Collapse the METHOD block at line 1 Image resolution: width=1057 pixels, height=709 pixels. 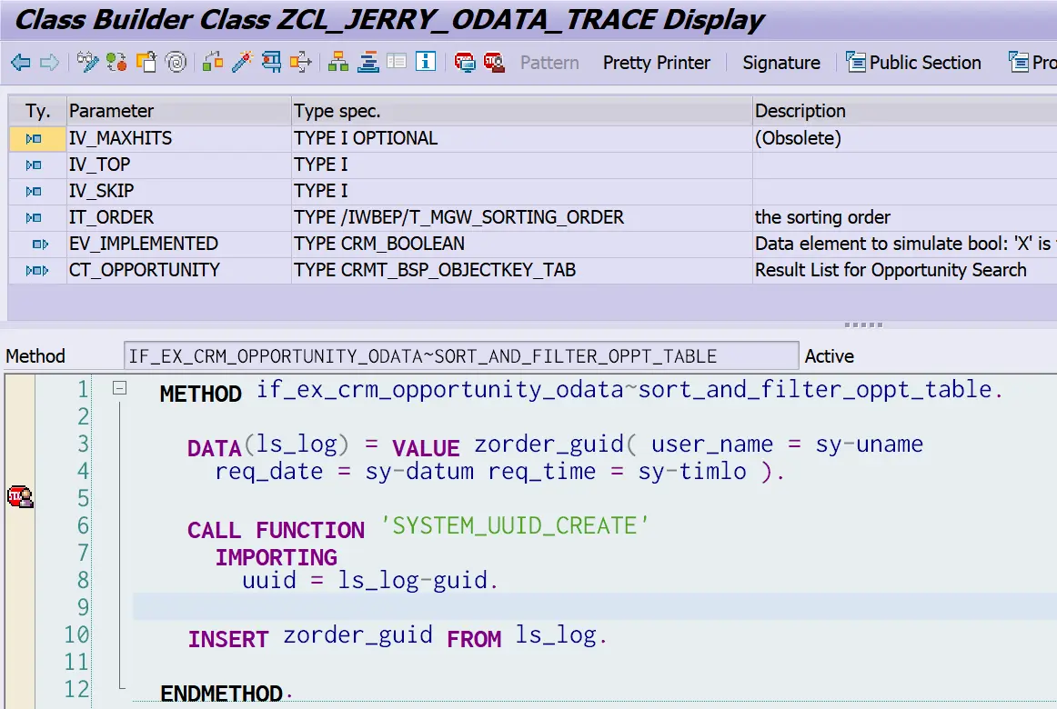[119, 388]
